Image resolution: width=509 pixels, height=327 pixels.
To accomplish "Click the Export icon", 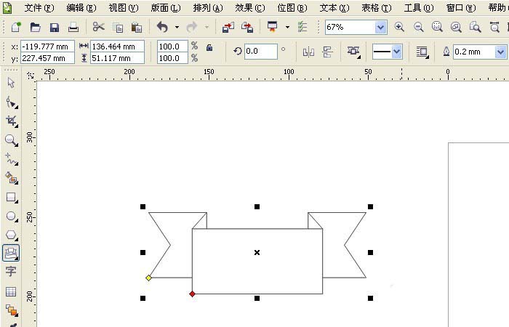I will (x=247, y=28).
